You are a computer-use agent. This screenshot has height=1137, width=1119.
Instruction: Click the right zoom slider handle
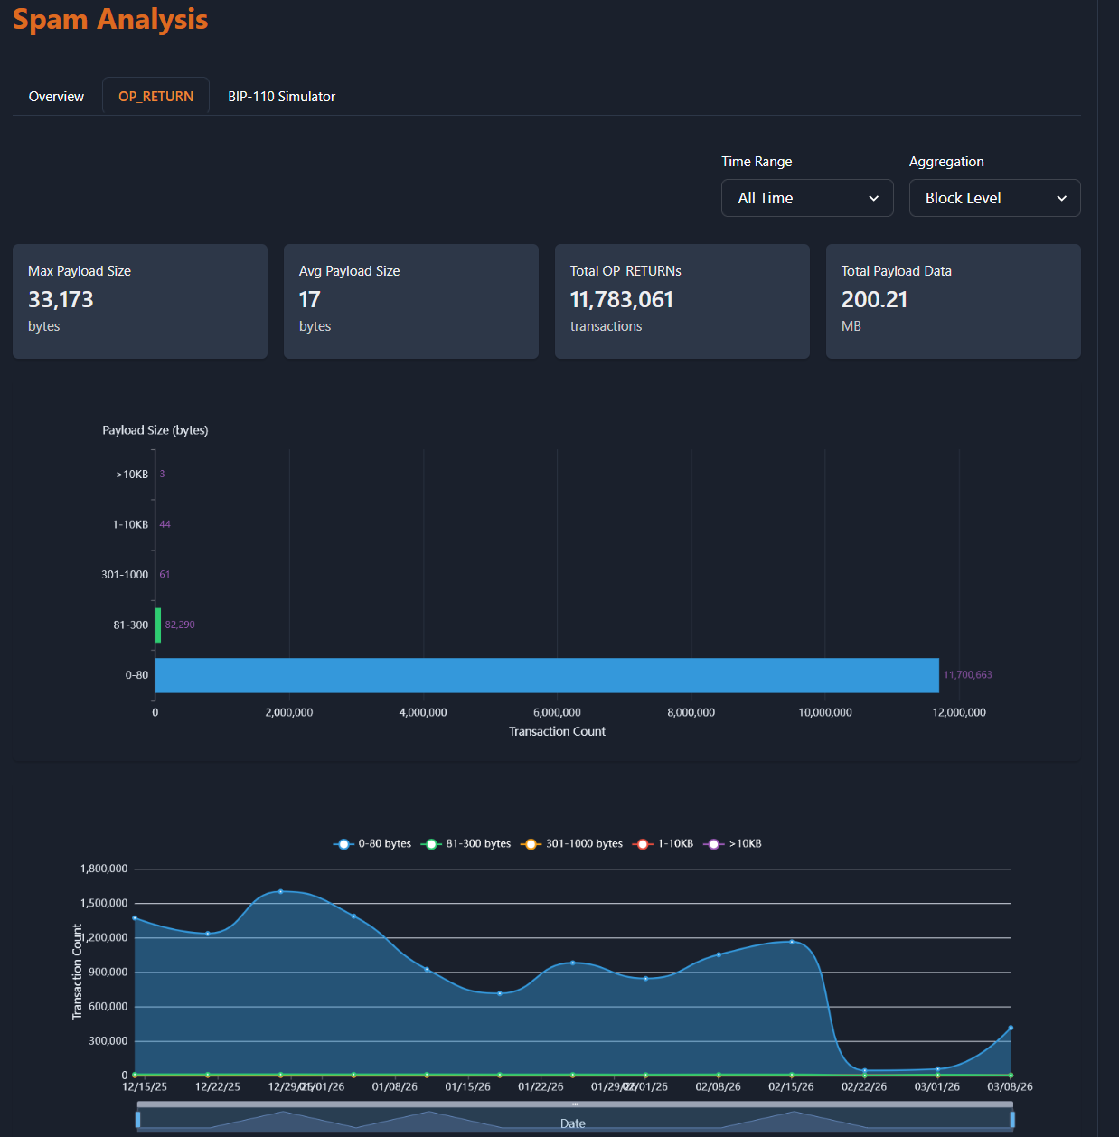[x=1011, y=1120]
